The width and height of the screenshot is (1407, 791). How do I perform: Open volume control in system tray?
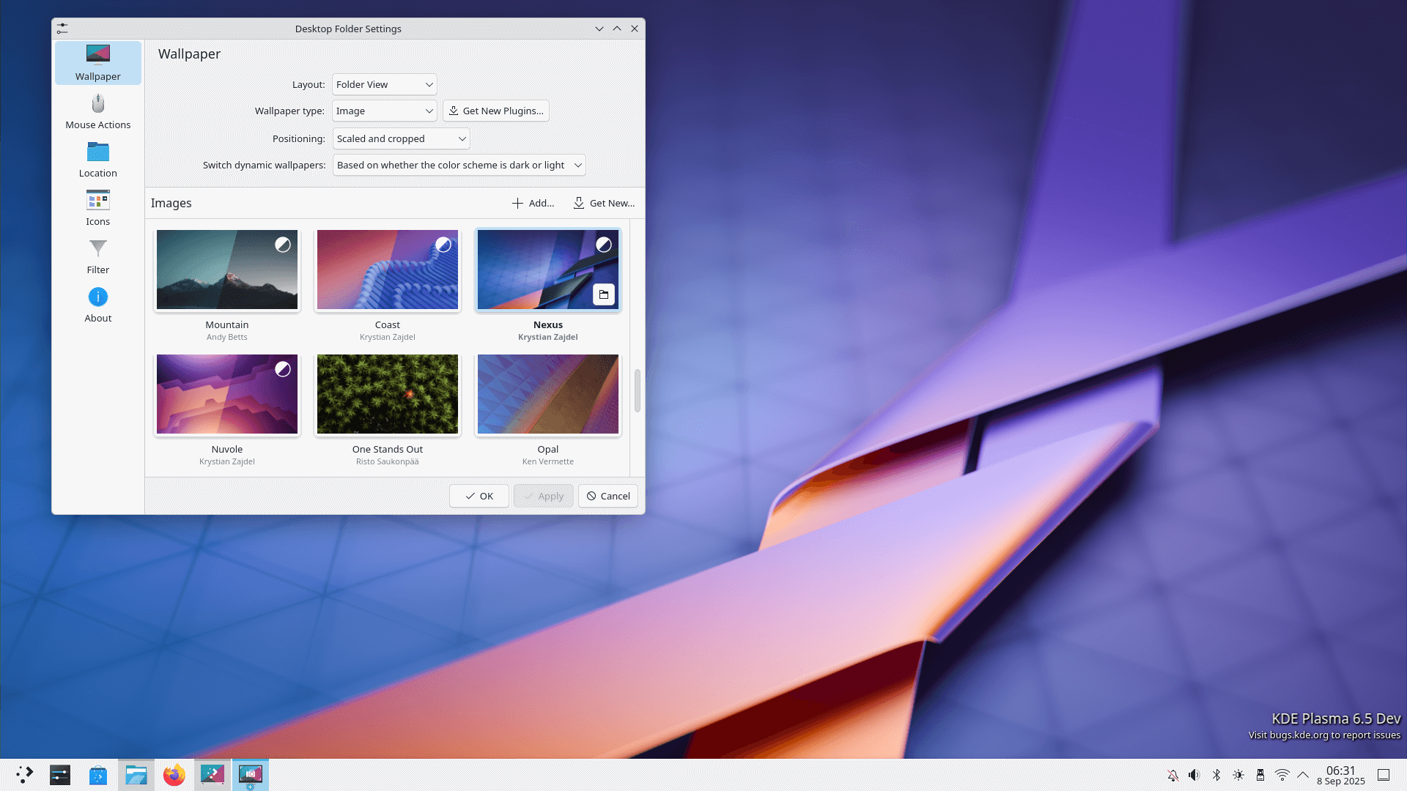pos(1194,775)
